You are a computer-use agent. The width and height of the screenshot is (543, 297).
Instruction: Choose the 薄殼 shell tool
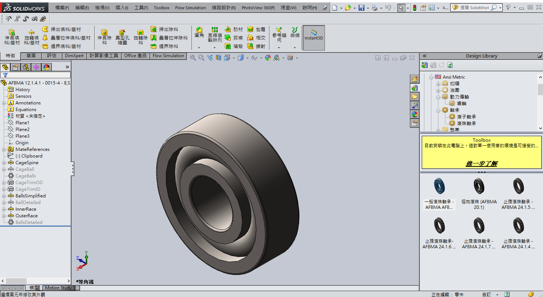[234, 46]
